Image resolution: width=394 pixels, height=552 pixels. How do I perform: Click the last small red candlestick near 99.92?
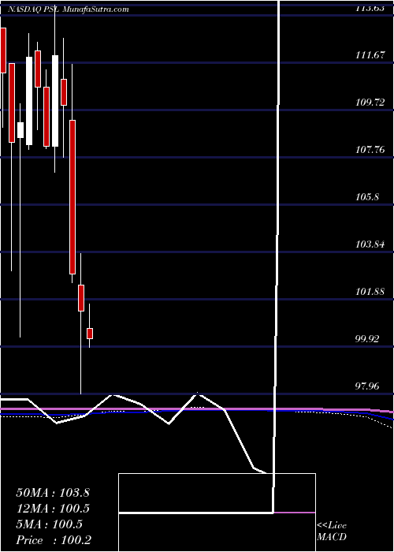coord(90,334)
